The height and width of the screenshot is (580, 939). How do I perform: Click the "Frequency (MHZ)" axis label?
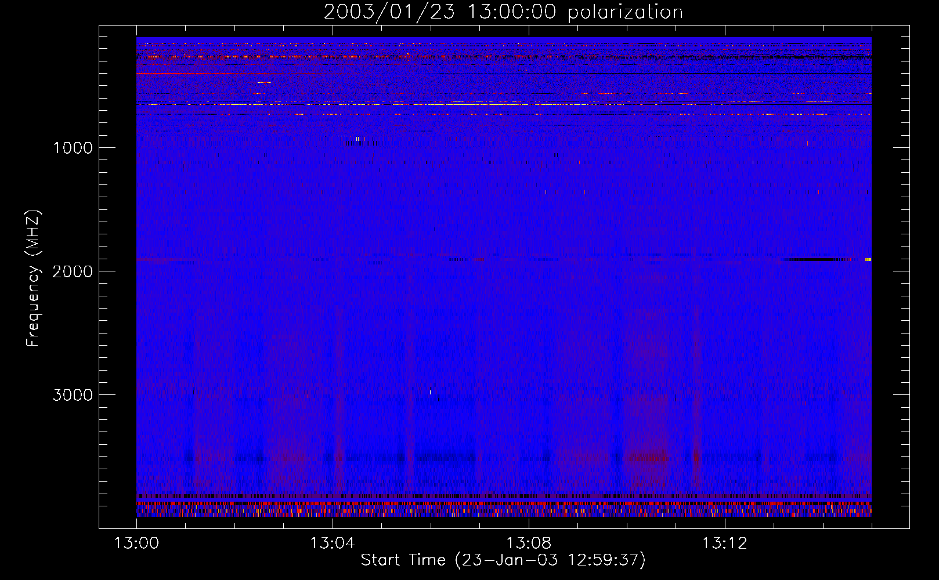(33, 278)
